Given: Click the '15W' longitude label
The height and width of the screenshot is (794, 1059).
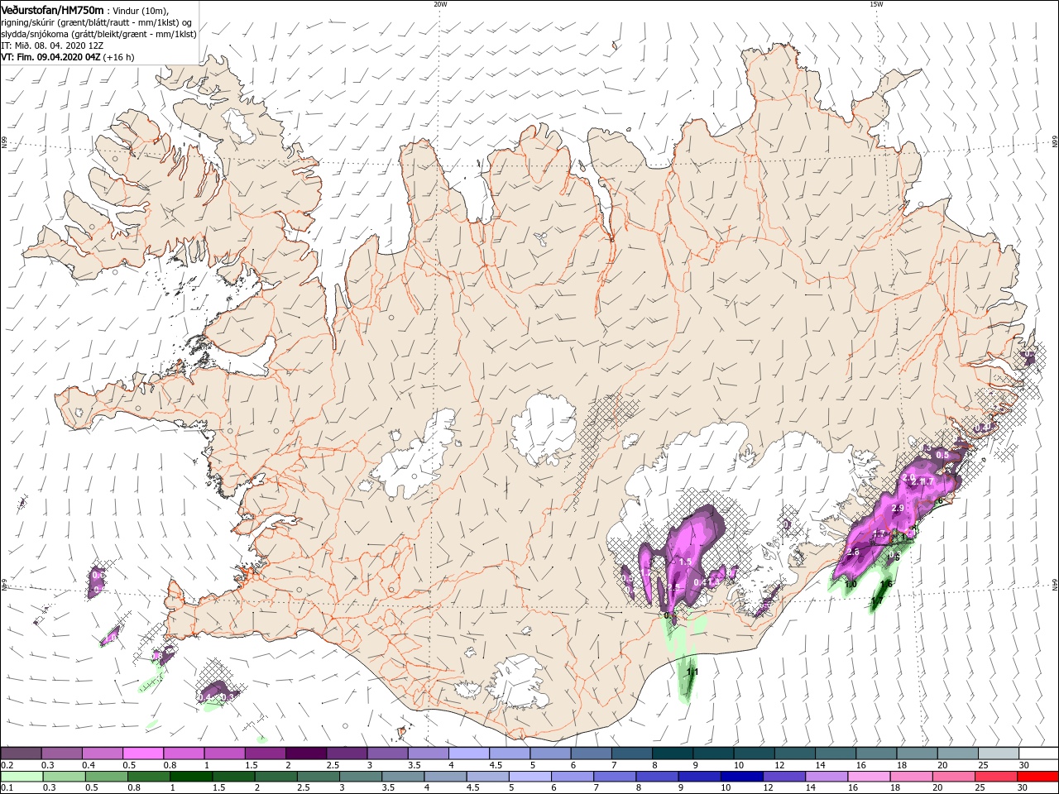Looking at the screenshot, I should tap(876, 4).
